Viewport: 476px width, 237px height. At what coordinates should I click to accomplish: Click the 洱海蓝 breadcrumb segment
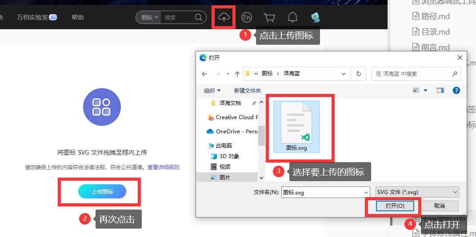tap(292, 74)
